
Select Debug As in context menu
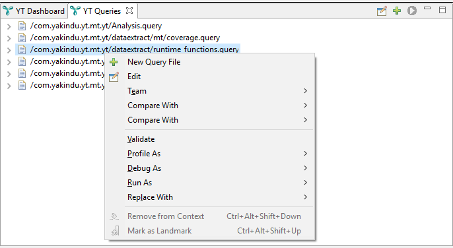[210, 168]
